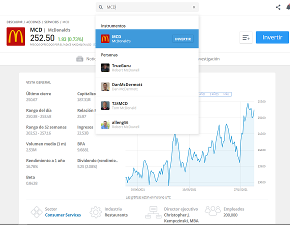Open the Consumer Services sector link

[63, 215]
